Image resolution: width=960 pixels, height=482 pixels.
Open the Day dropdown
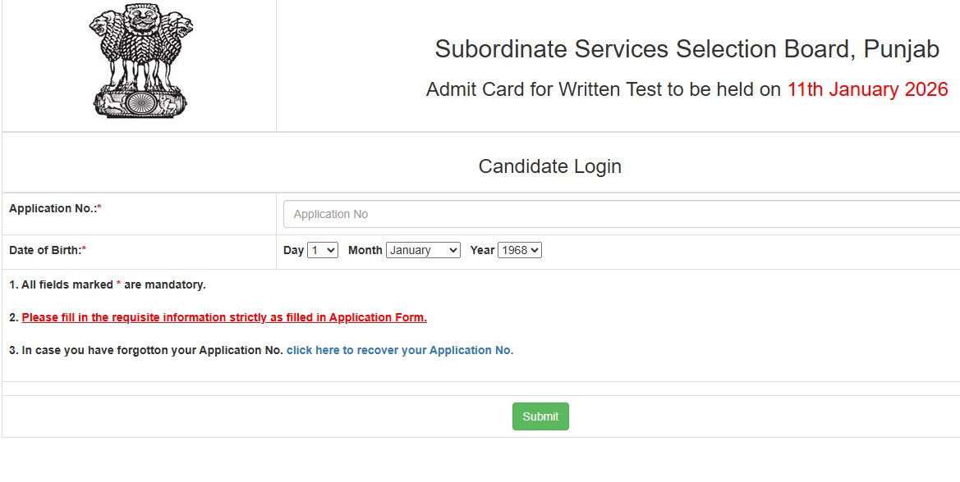pos(322,250)
